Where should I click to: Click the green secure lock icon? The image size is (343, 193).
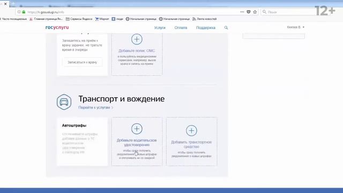(24, 12)
